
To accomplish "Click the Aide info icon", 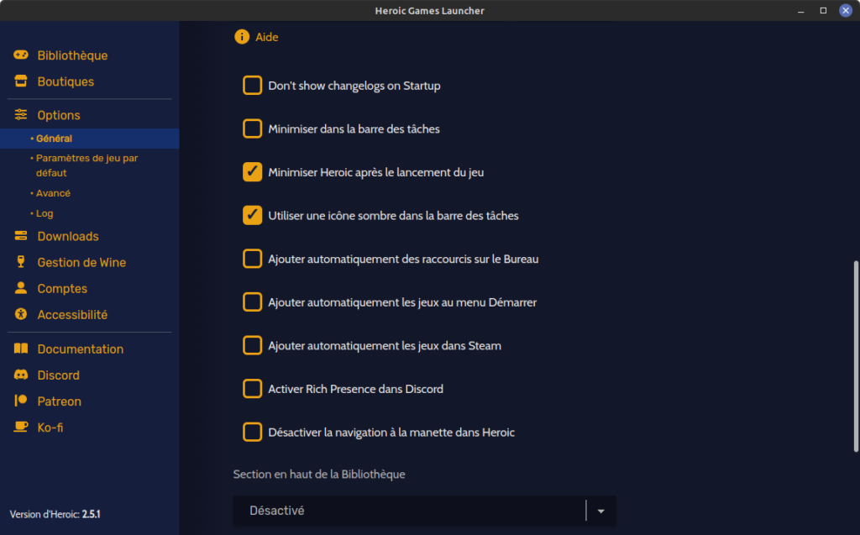I will pos(242,37).
